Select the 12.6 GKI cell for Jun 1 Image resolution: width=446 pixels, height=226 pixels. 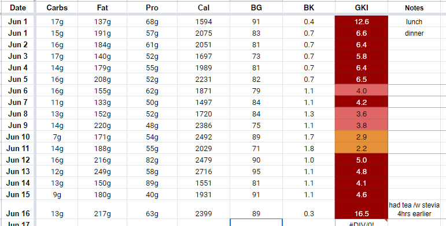(362, 21)
